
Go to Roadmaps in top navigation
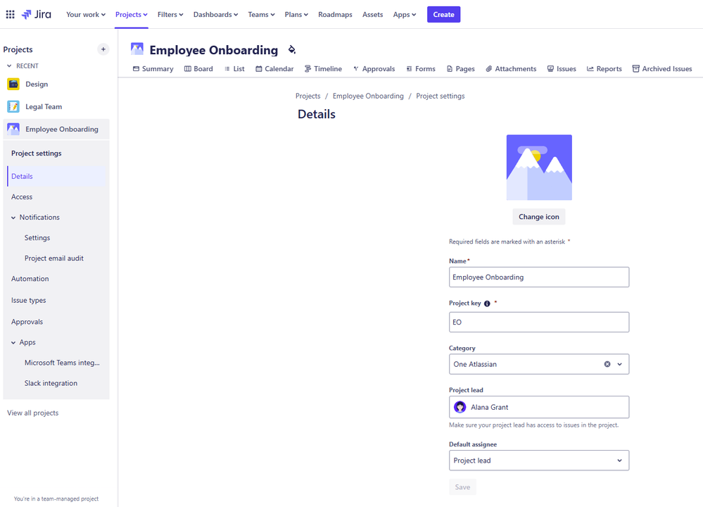335,14
